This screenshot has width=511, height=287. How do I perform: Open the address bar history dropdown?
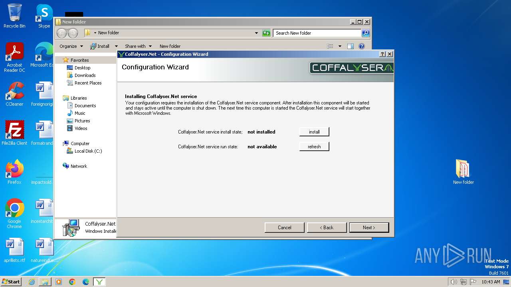click(256, 33)
